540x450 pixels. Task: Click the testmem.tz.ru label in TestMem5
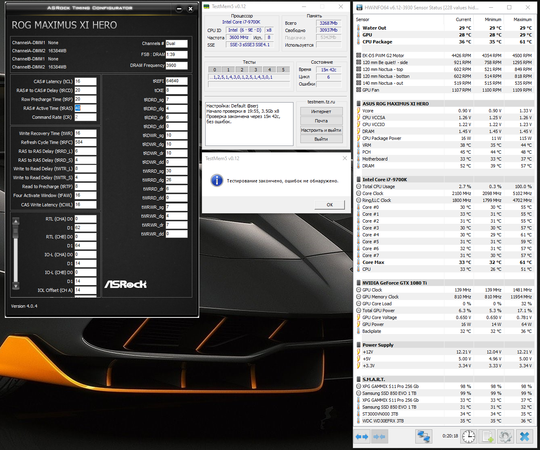tap(321, 102)
